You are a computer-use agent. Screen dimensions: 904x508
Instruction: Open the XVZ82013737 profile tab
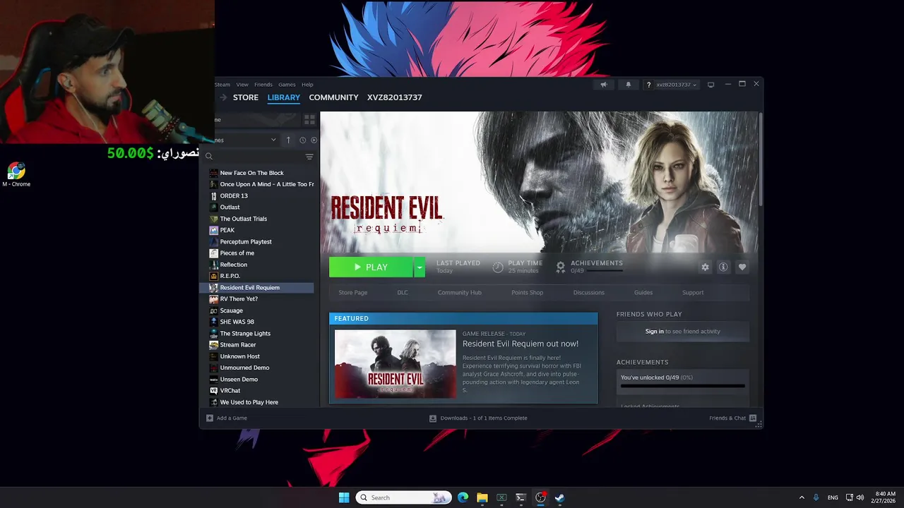(x=394, y=97)
